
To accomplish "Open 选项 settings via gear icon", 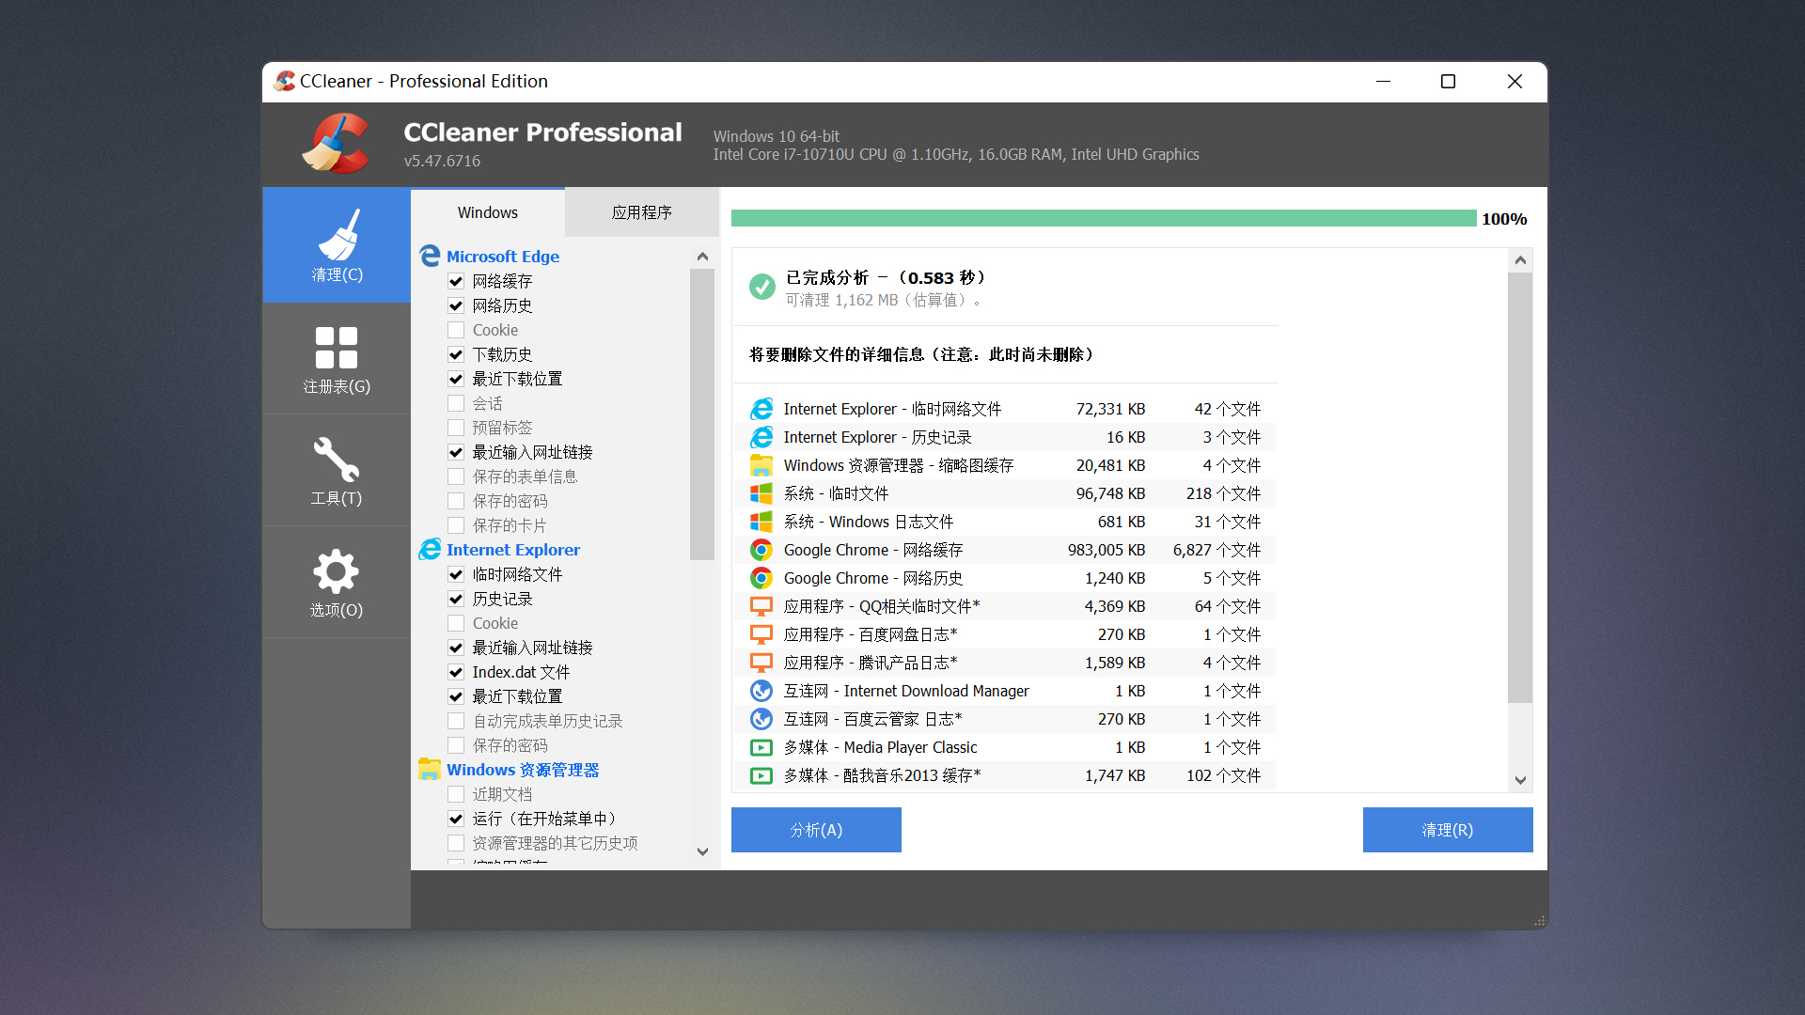I will [336, 581].
